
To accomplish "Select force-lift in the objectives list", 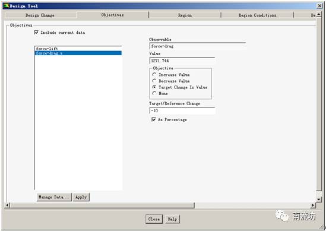I will (x=78, y=49).
